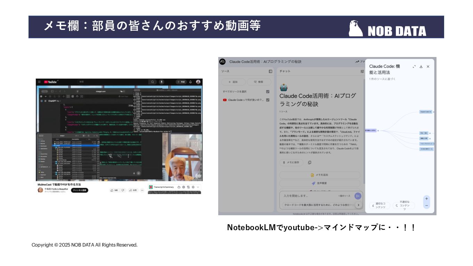Click the メモを追加 button
The height and width of the screenshot is (266, 473).
[x=320, y=175]
